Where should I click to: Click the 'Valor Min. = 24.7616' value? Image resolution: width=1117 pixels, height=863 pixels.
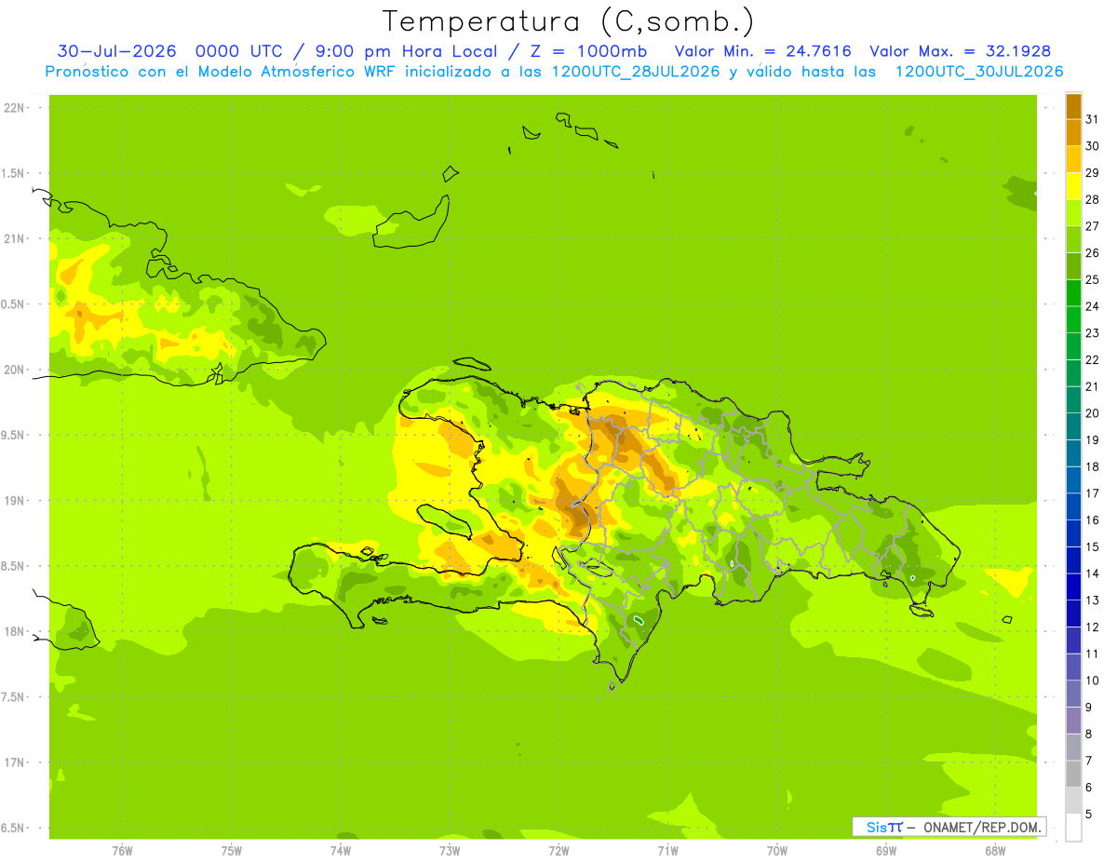click(763, 51)
